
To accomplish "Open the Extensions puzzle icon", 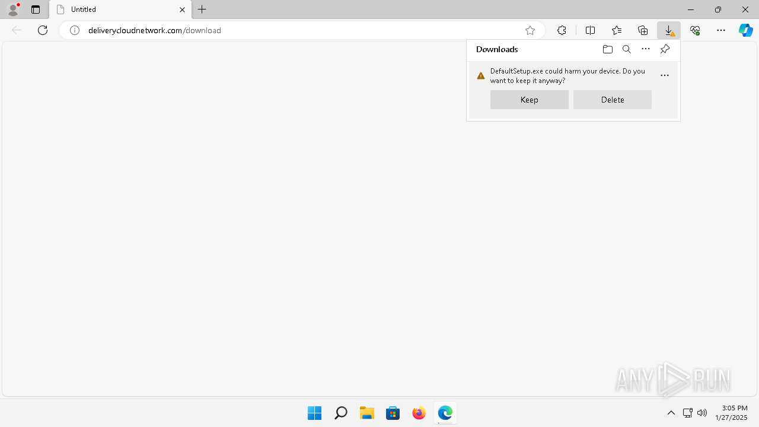I will 562,30.
